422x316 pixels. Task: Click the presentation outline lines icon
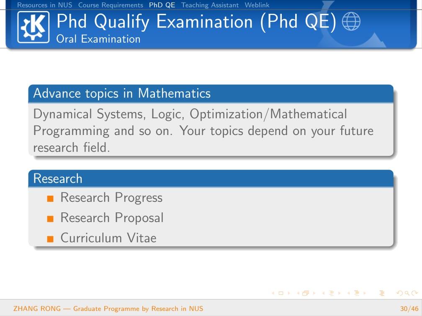382,293
